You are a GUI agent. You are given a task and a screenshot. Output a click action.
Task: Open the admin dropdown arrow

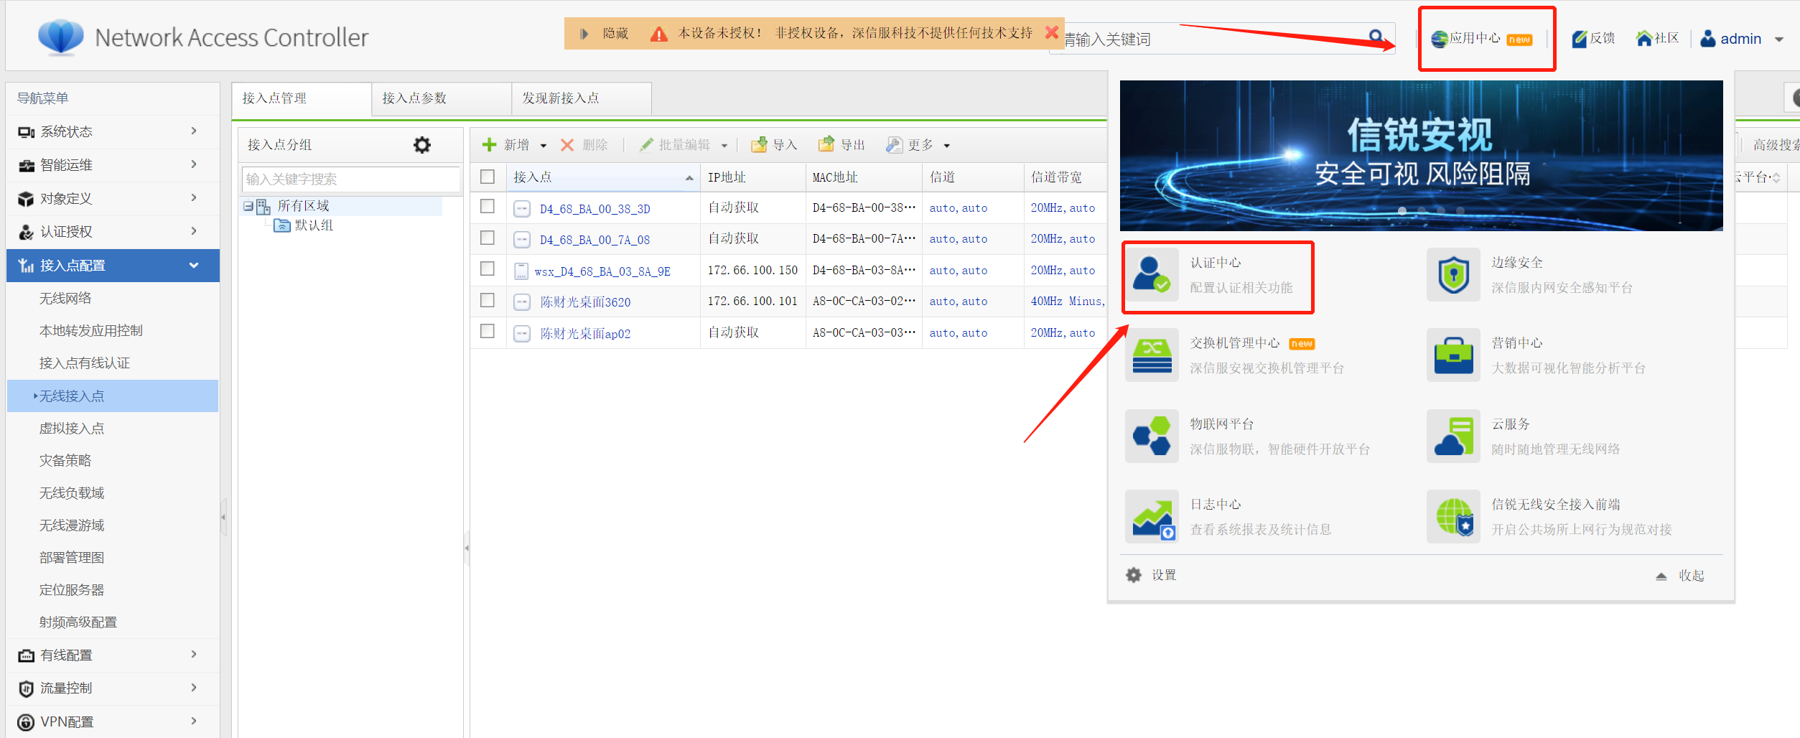click(1779, 39)
